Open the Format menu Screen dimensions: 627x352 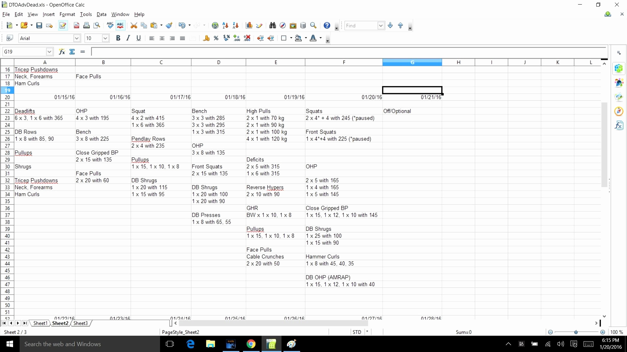67,14
